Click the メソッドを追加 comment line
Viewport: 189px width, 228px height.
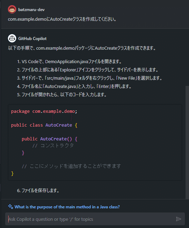(71, 166)
